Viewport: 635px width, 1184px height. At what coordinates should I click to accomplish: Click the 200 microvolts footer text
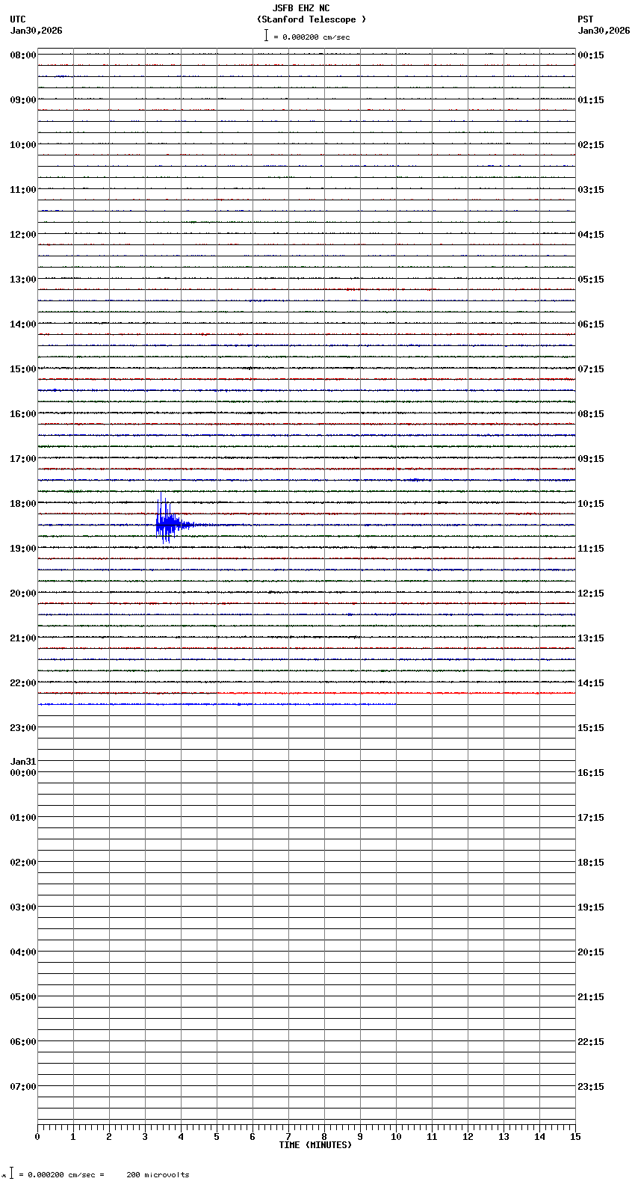[158, 1175]
